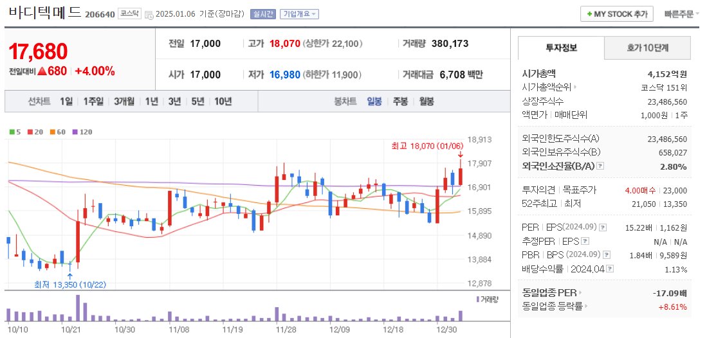Viewport: 707px width, 338px height.
Task: Open the help icon beside PER EPS(2024.09)
Action: [603, 227]
